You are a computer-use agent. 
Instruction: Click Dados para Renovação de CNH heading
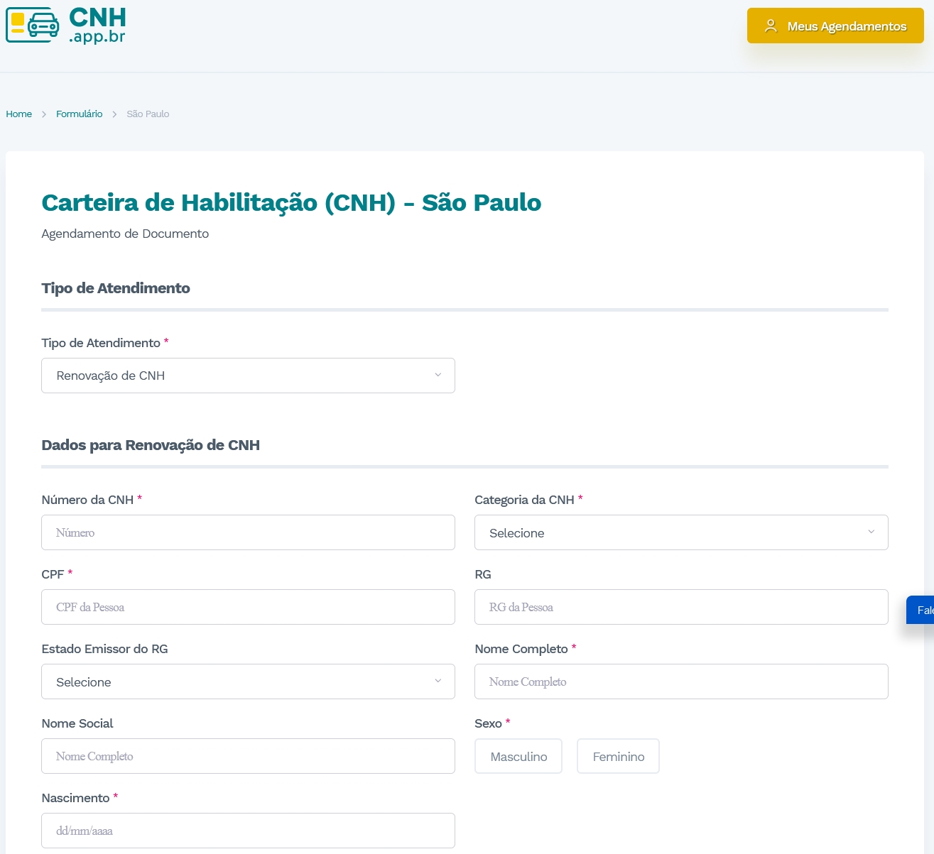click(151, 445)
